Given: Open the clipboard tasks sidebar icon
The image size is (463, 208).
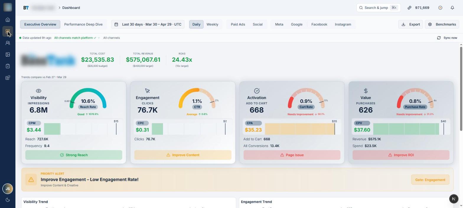Looking at the screenshot, I should point(8,66).
